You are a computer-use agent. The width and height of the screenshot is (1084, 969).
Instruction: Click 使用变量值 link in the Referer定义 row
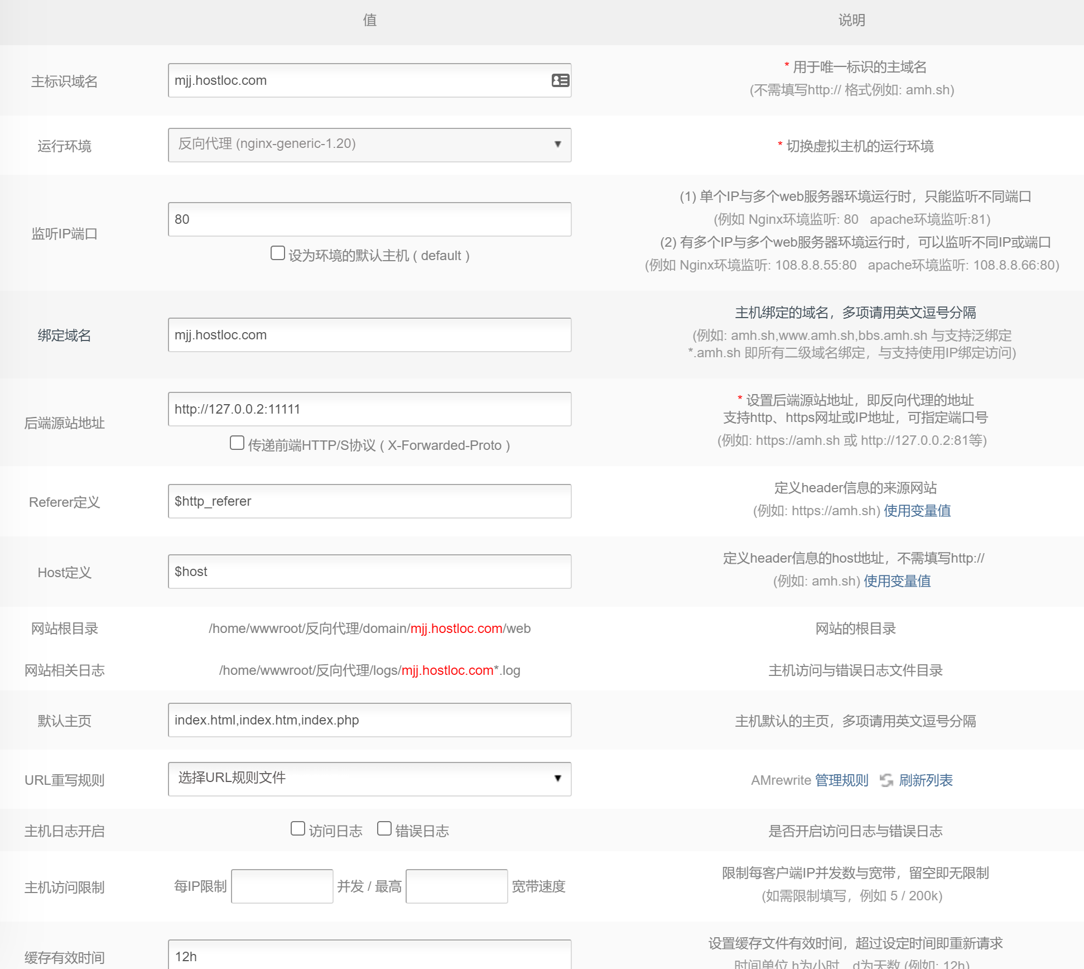(x=917, y=511)
